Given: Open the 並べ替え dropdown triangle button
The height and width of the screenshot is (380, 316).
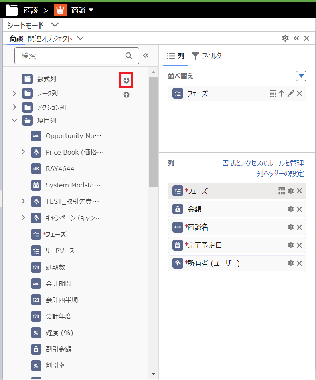Looking at the screenshot, I should (301, 76).
